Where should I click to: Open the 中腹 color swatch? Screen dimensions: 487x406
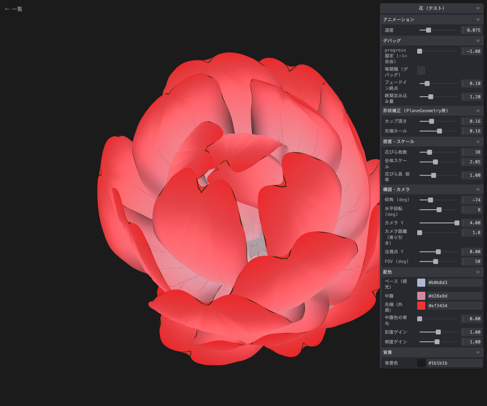(x=421, y=296)
